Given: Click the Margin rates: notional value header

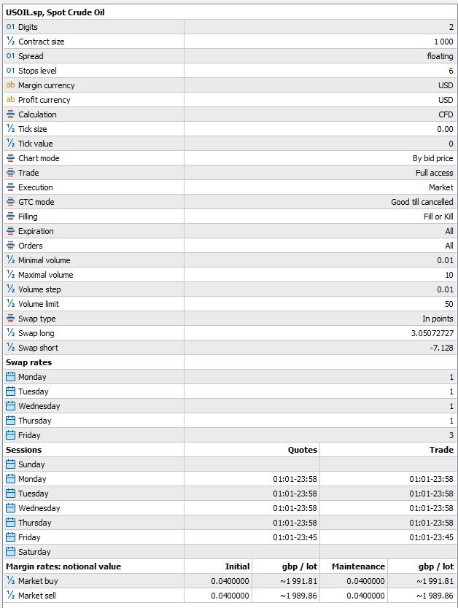Looking at the screenshot, I should point(63,566).
